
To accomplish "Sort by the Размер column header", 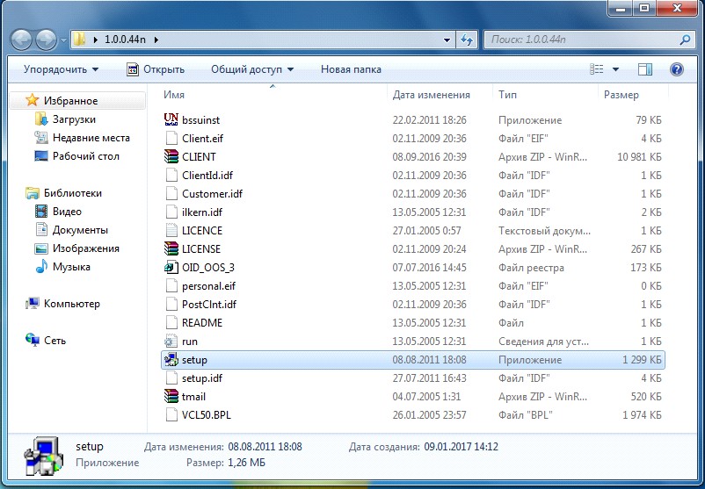I will [621, 95].
